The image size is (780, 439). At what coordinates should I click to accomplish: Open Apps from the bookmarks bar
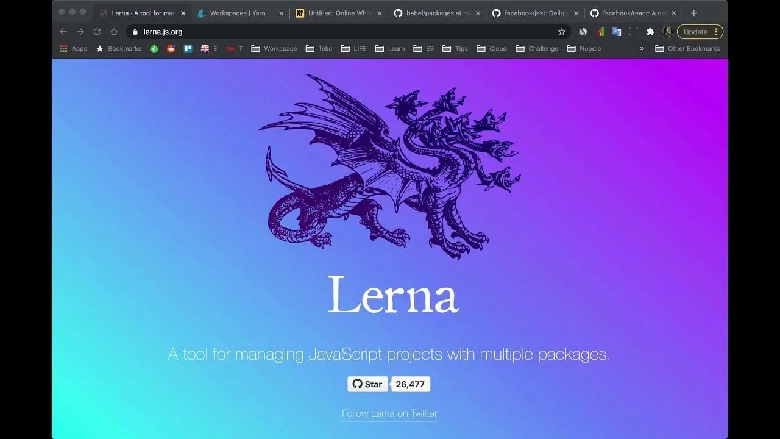73,48
